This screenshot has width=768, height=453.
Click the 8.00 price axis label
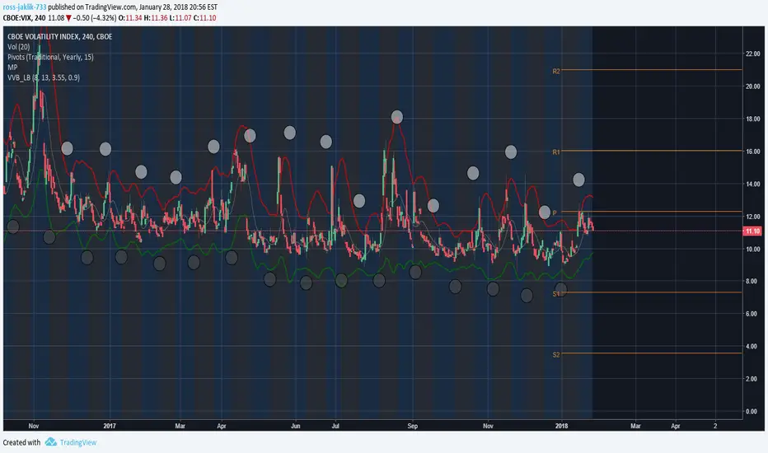coord(751,281)
